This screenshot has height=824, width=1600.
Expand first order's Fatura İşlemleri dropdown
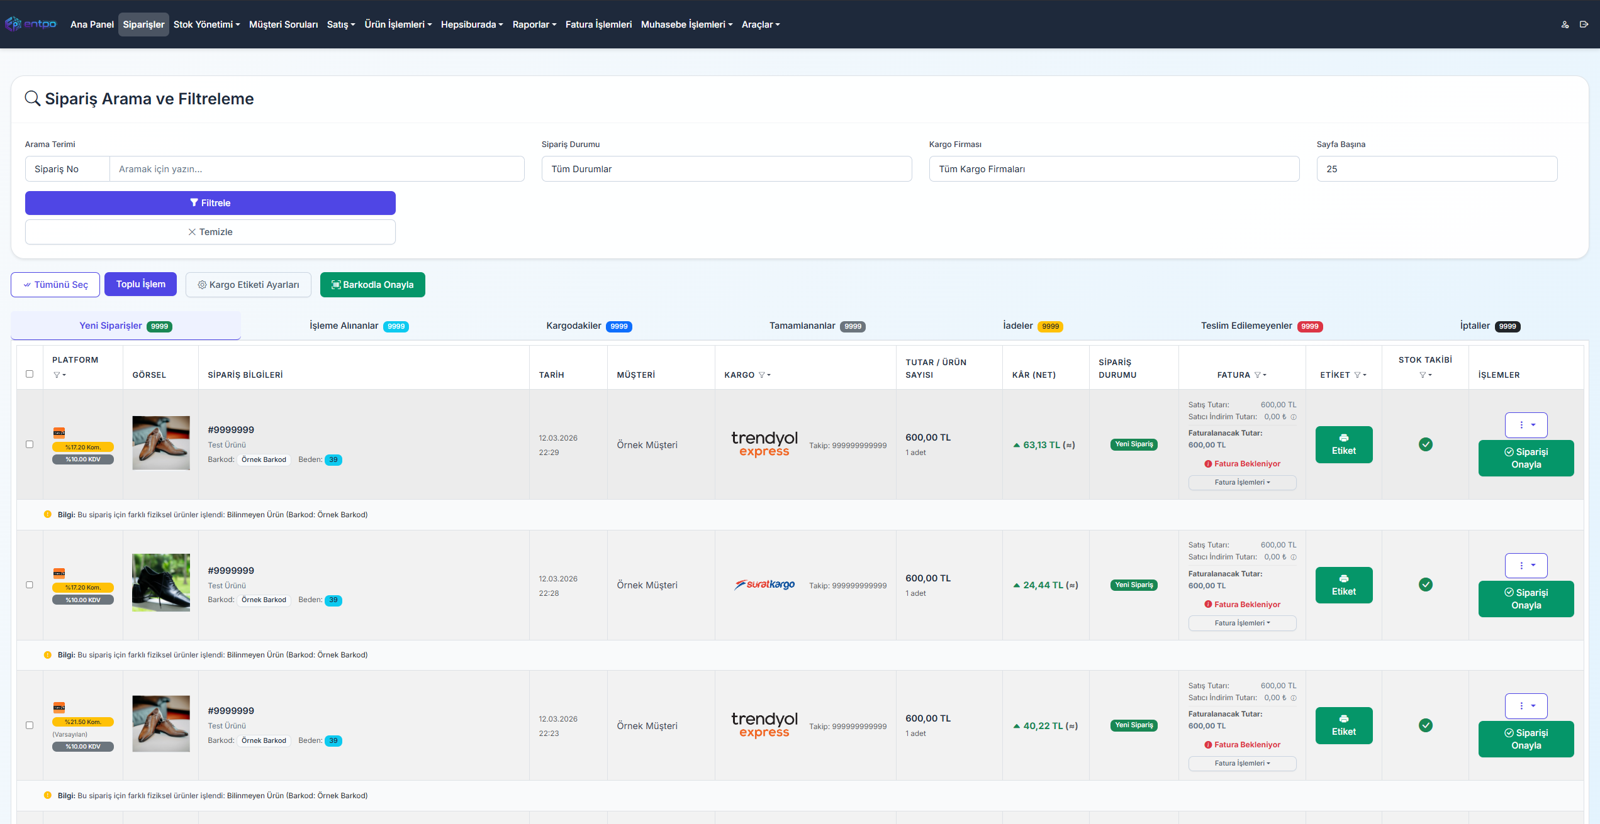click(x=1241, y=483)
